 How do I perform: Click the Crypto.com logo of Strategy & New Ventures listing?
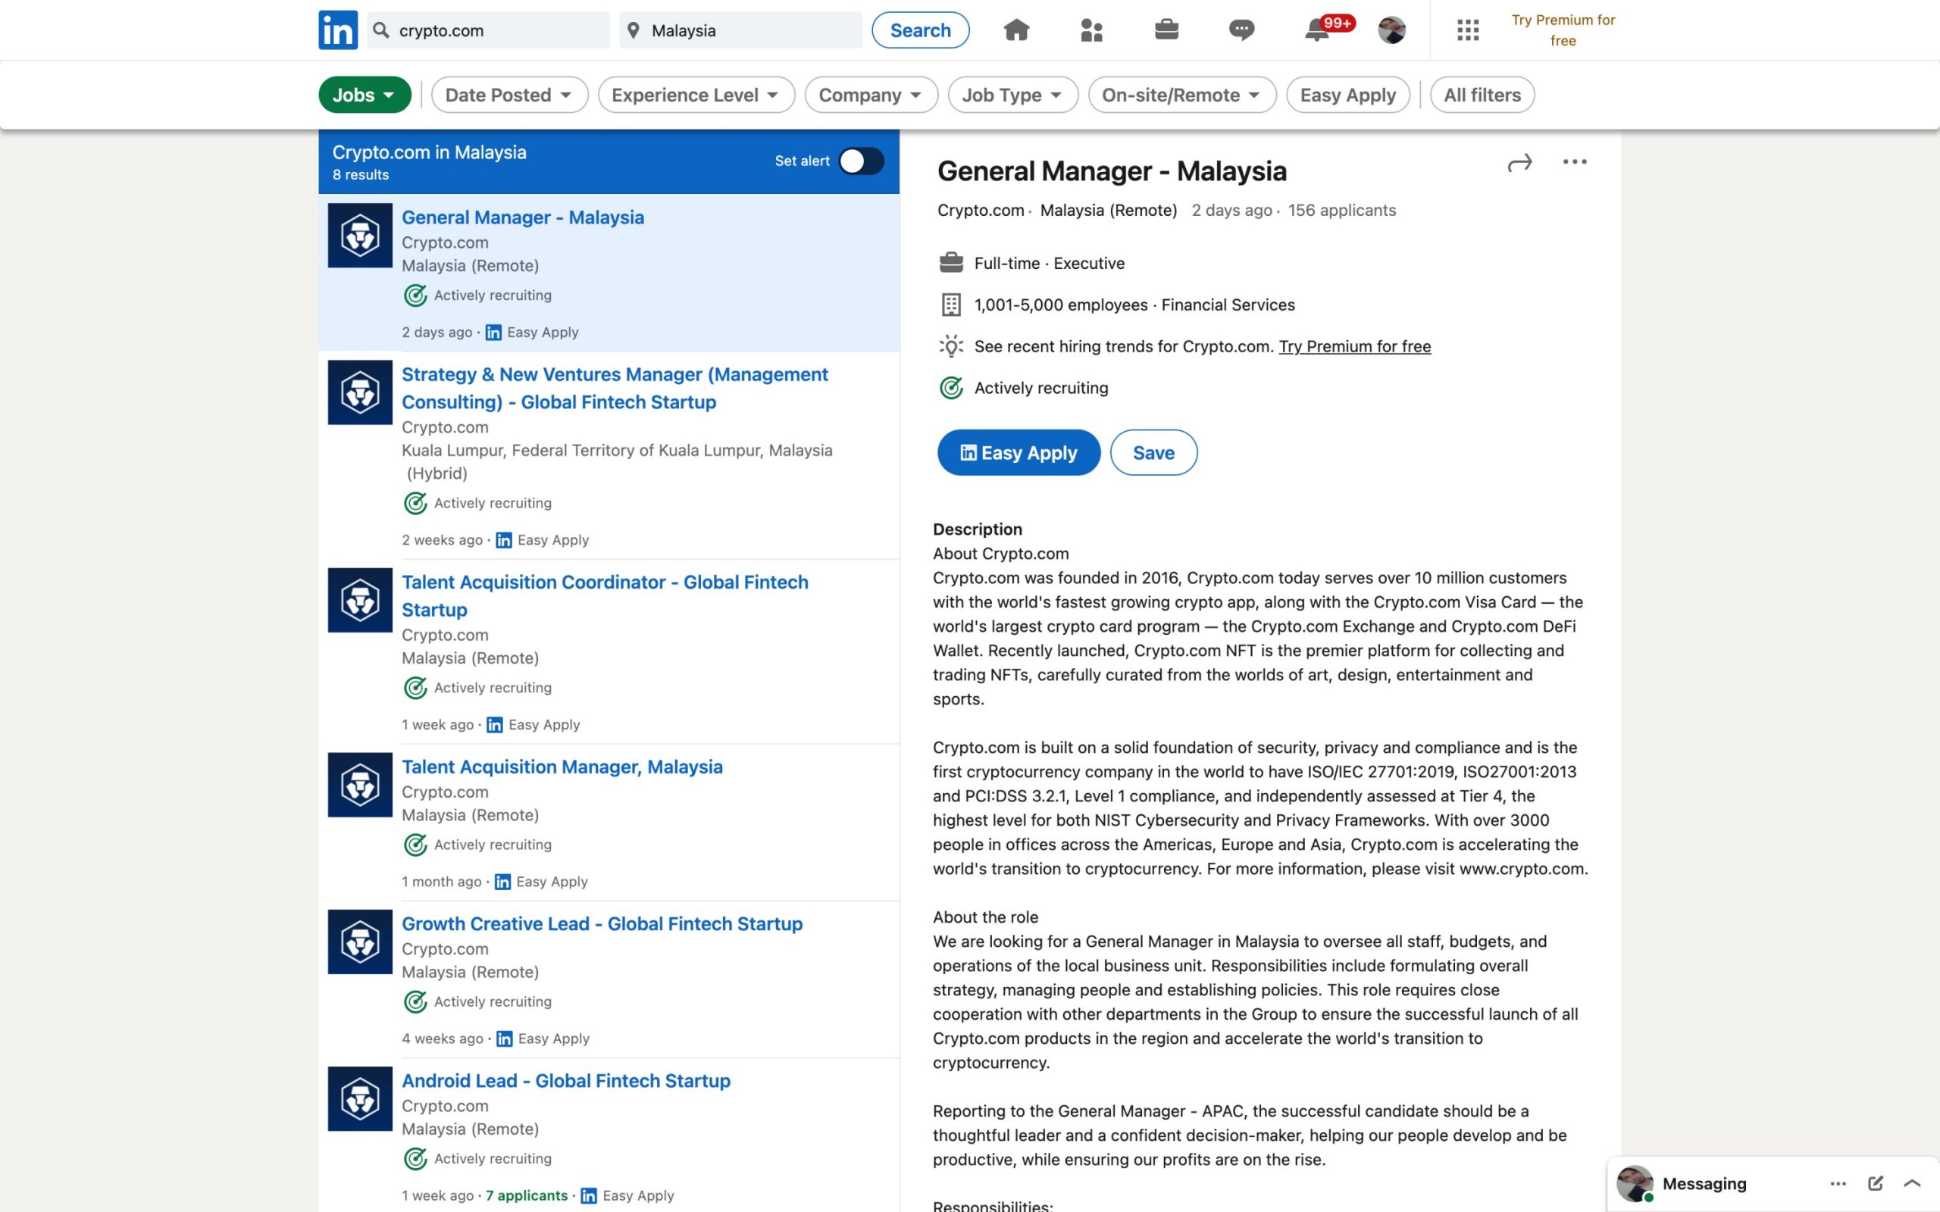[x=360, y=393]
